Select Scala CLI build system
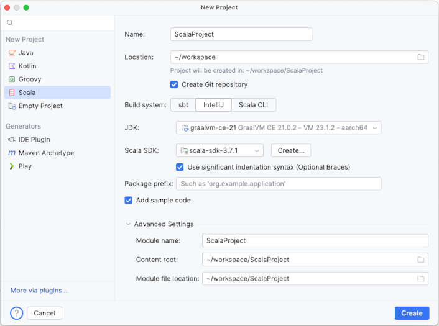 (x=253, y=105)
